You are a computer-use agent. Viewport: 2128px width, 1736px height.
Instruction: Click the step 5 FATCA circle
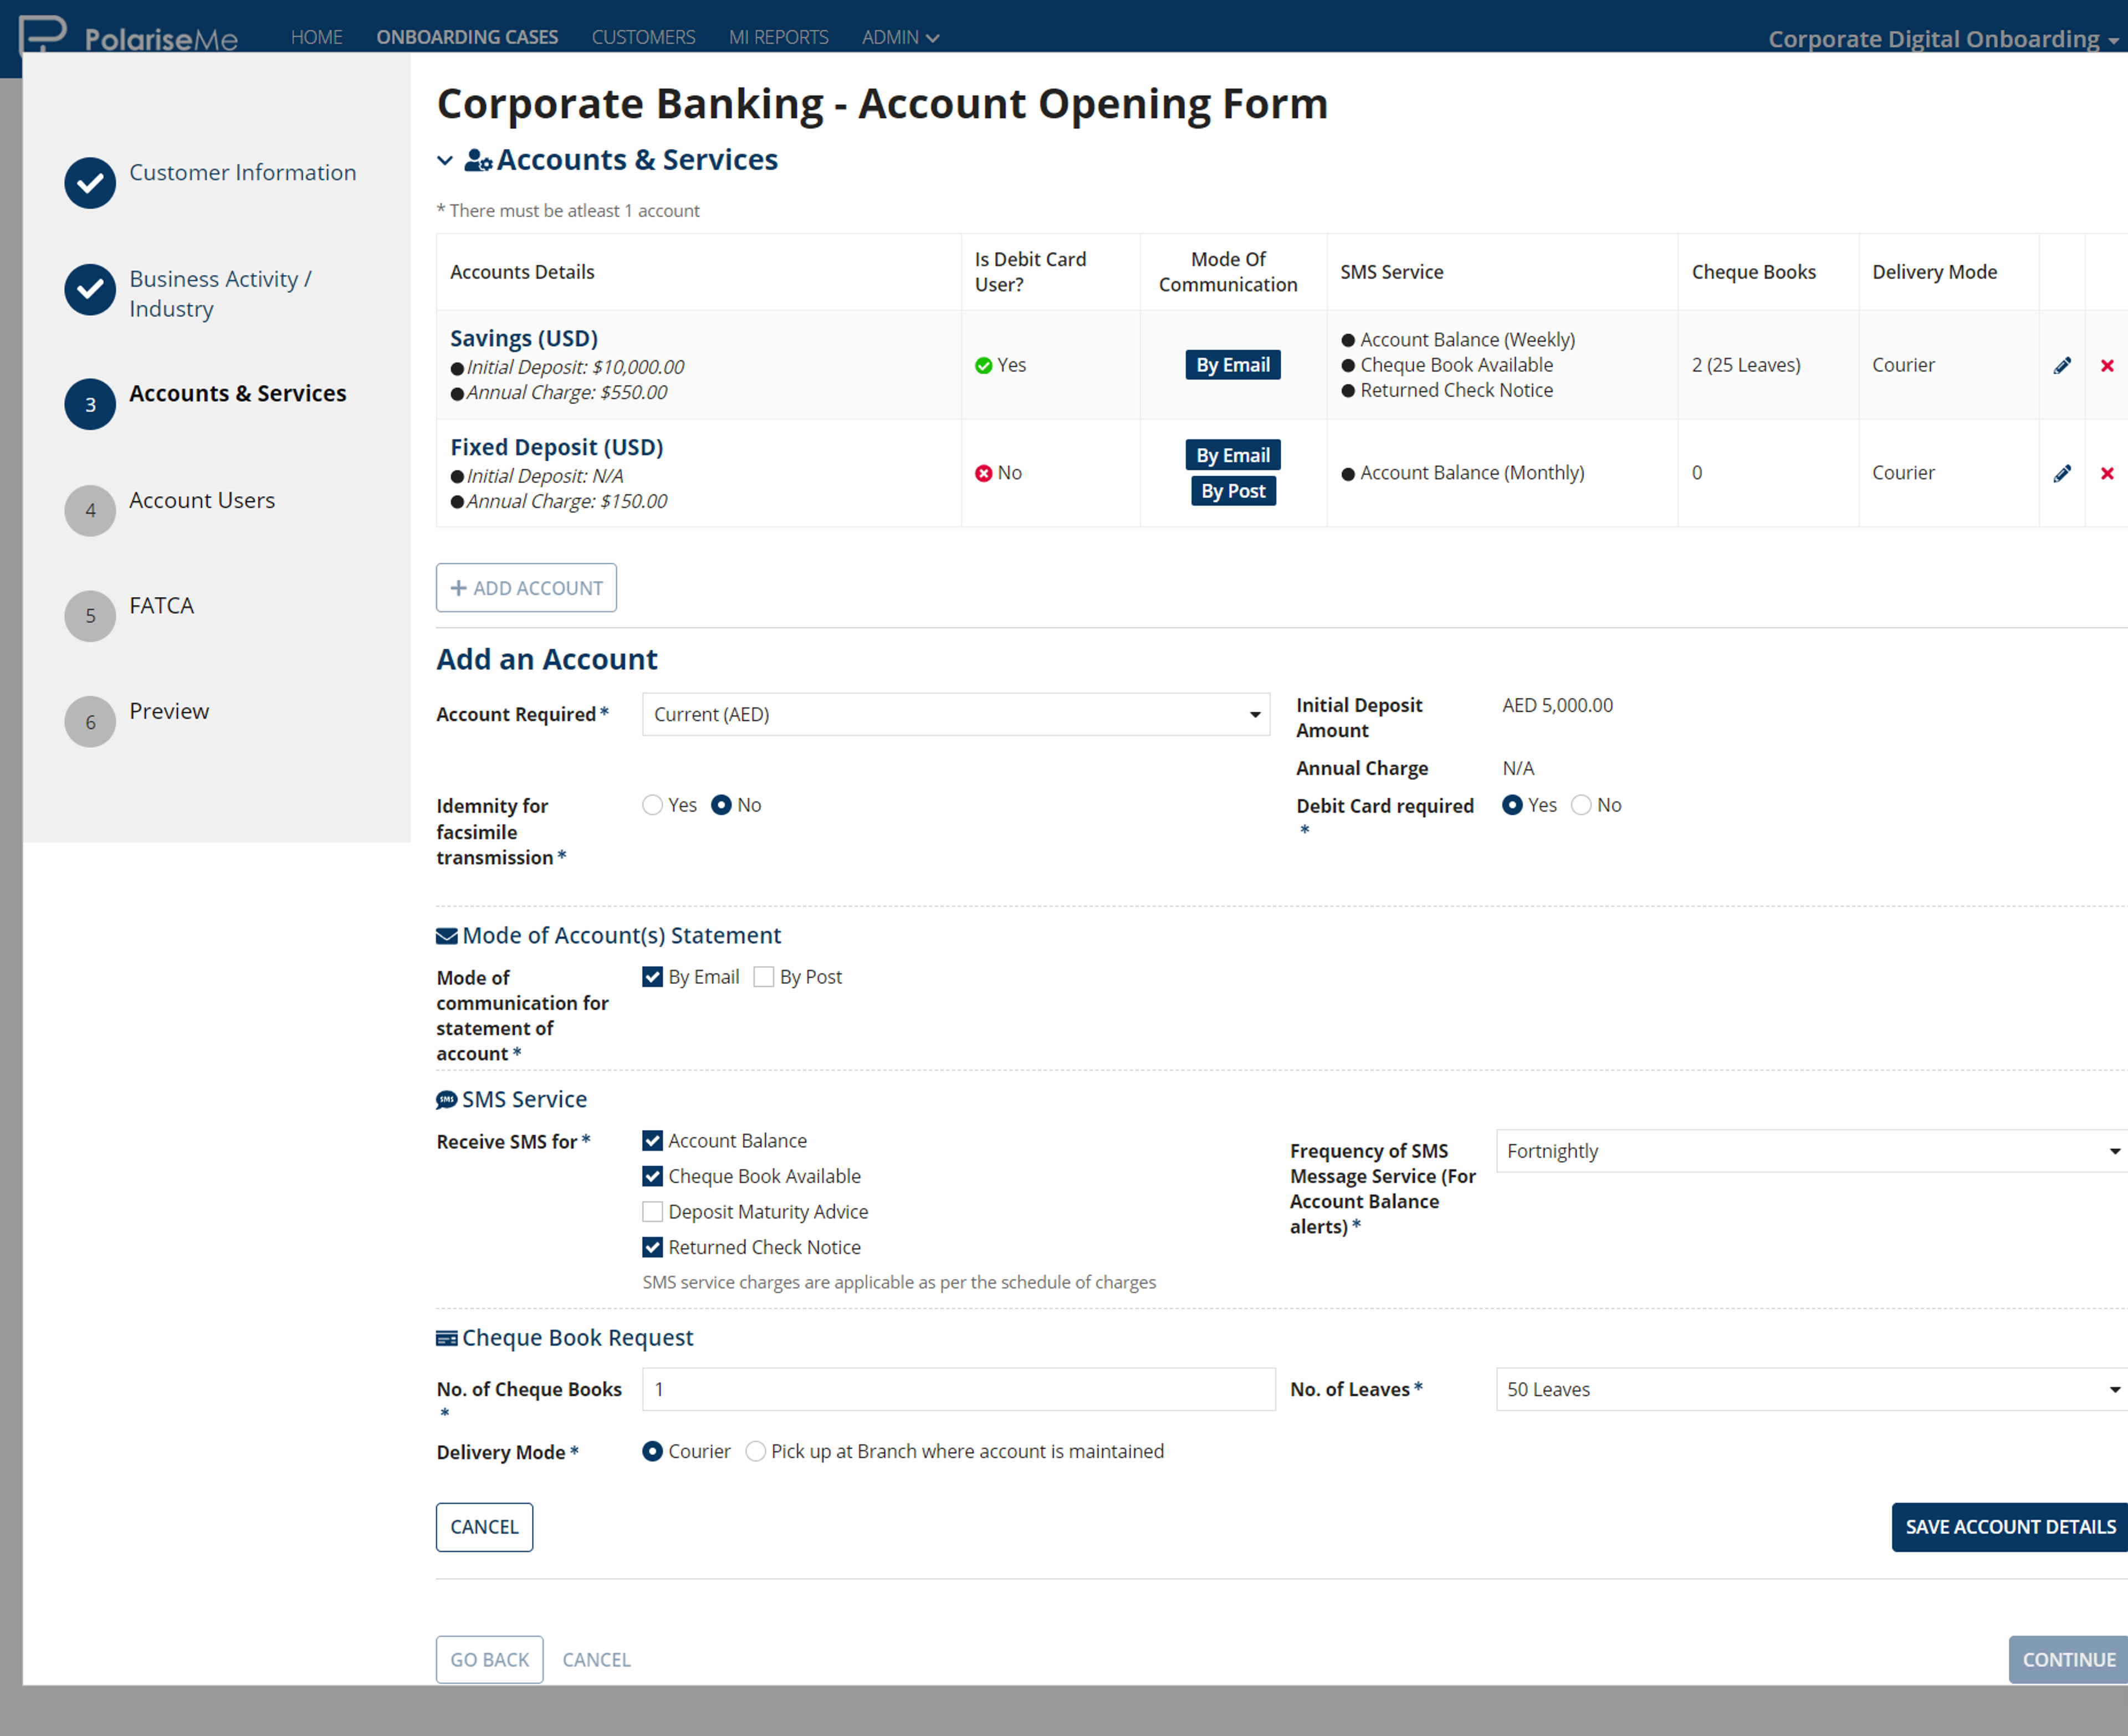click(x=90, y=615)
